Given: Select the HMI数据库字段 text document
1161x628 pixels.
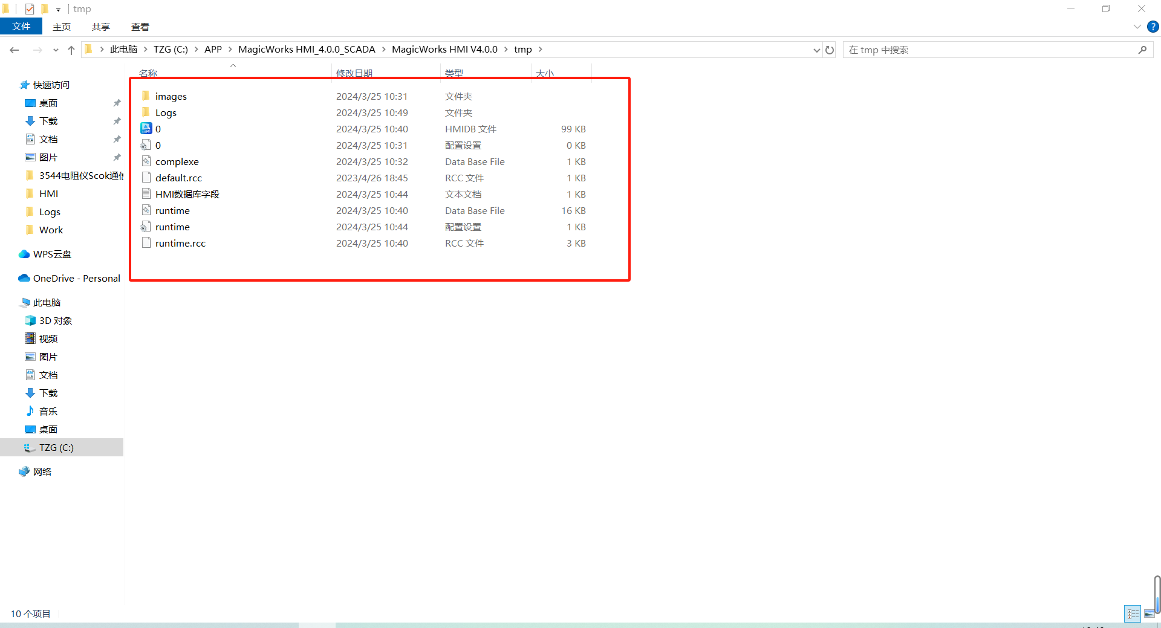Looking at the screenshot, I should coord(187,194).
